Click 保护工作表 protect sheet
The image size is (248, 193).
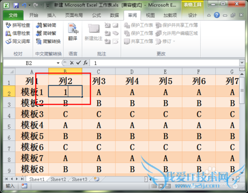tap(138, 25)
